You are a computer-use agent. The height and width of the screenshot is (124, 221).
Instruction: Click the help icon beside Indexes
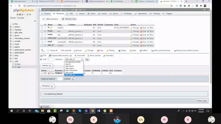(50, 66)
